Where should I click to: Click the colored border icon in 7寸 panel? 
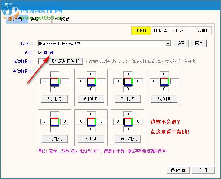tap(128, 82)
